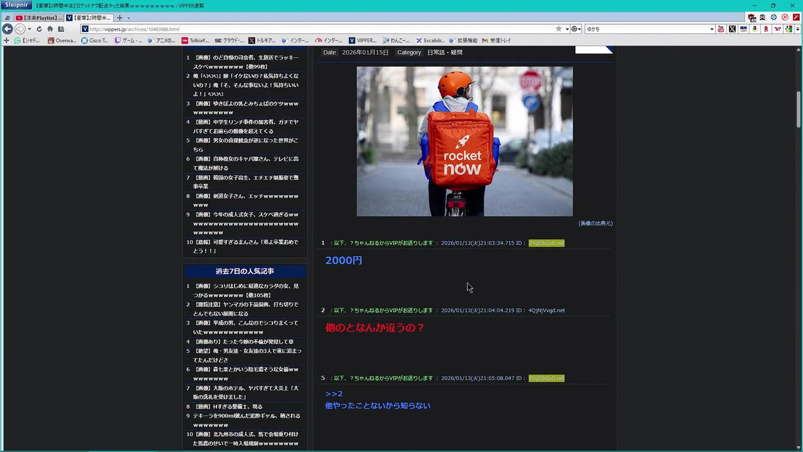
Task: Open the 日常話・疑問 category link
Action: (445, 53)
